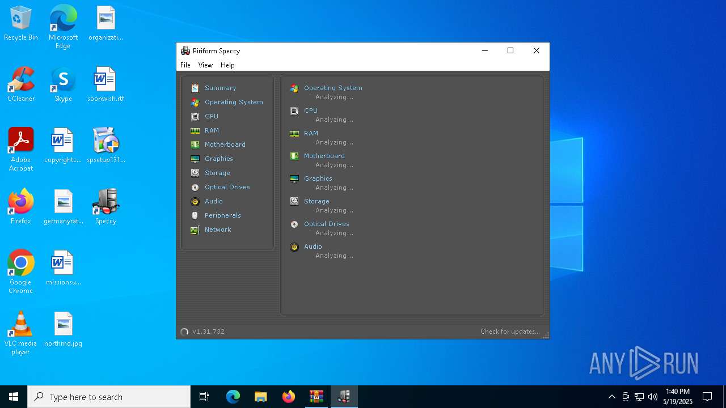
Task: Click the Operating System heading link
Action: click(x=333, y=88)
